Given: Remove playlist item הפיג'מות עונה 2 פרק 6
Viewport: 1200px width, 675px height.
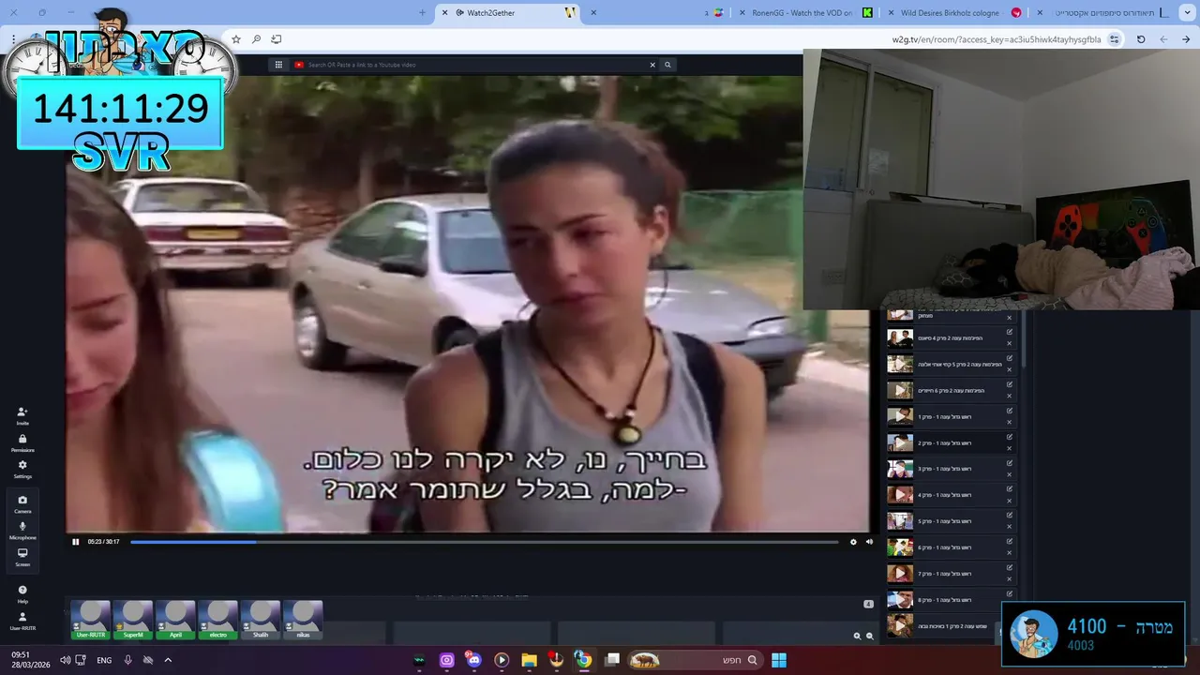Looking at the screenshot, I should click(1010, 396).
